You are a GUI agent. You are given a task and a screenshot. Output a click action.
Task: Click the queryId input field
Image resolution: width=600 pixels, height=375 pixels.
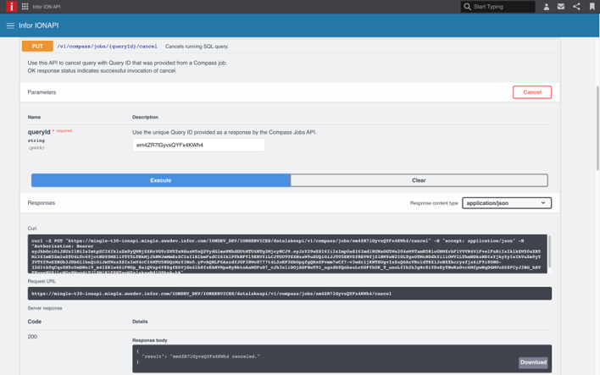[x=198, y=145]
